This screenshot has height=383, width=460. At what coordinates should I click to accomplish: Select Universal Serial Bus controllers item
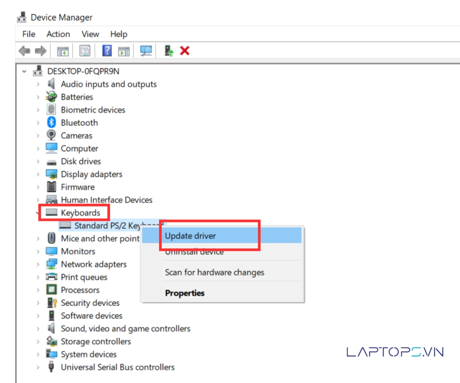coord(117,367)
